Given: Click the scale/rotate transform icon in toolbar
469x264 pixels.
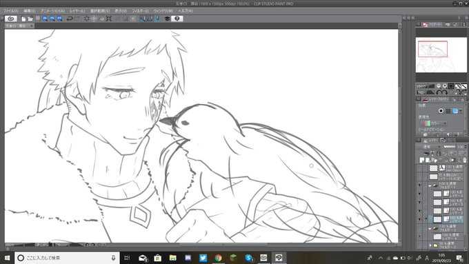Looking at the screenshot, I should point(109,19).
